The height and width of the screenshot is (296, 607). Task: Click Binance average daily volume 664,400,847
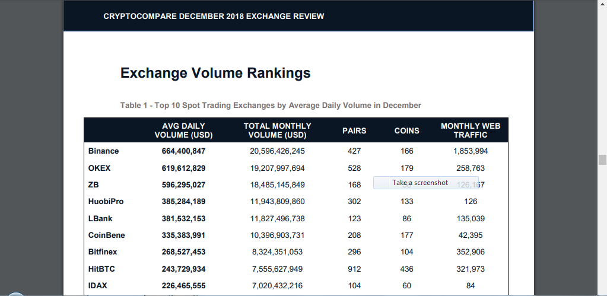point(183,151)
